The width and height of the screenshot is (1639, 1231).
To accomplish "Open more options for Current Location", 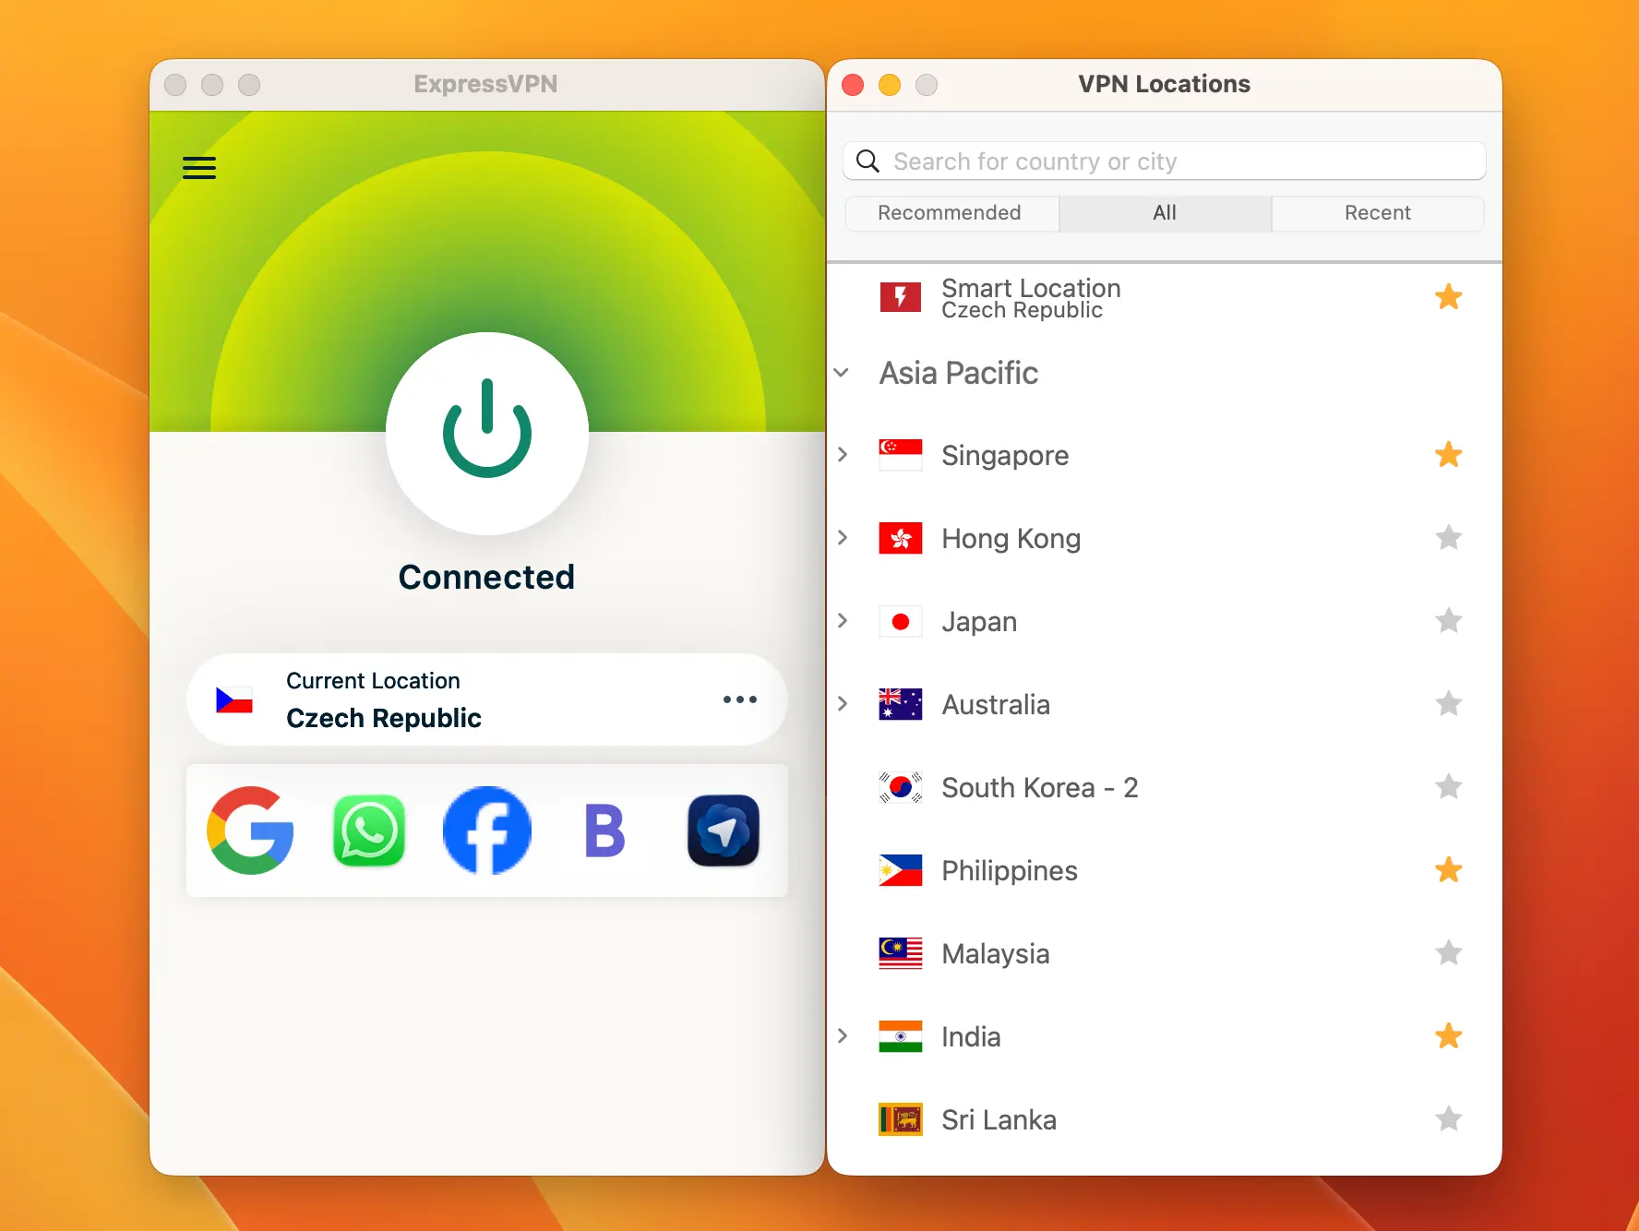I will 739,699.
